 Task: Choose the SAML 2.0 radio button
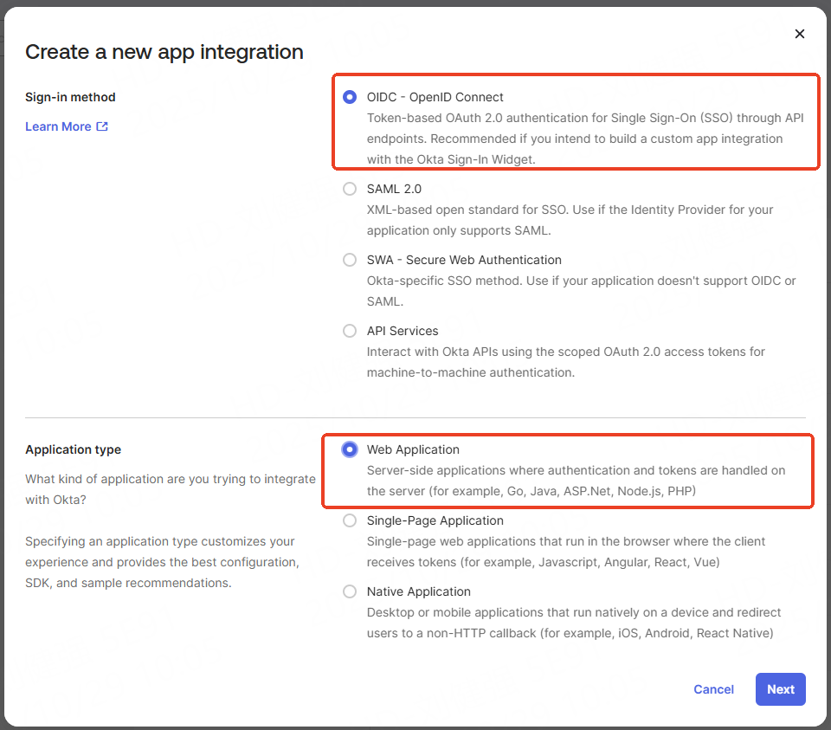tap(350, 189)
